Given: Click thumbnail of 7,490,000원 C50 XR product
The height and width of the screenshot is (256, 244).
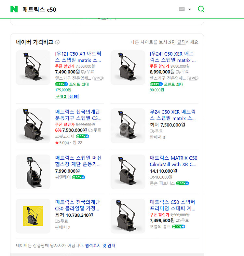Looking at the screenshot, I should coord(33,68).
